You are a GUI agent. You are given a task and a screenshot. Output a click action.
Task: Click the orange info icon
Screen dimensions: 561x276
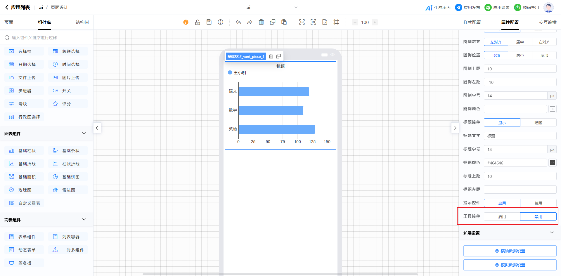[x=186, y=22]
